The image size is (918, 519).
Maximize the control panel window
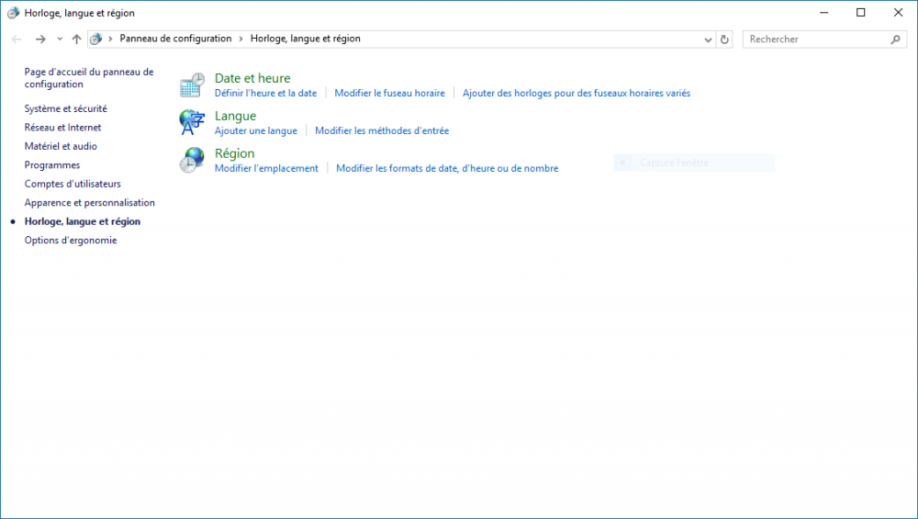tap(861, 12)
